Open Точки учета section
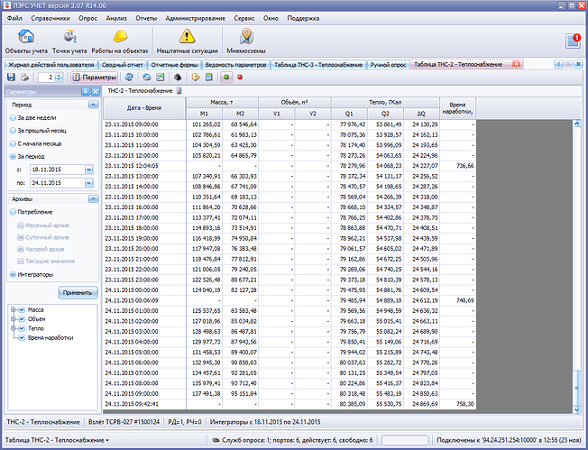Viewport: 588px width, 450px height. 69,41
